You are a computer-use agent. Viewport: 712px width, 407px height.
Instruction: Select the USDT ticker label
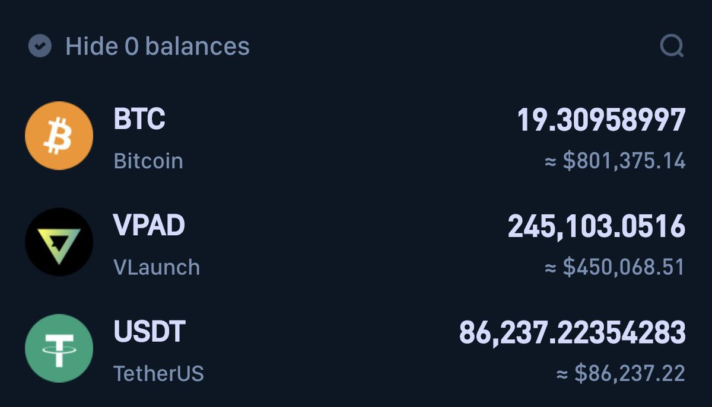(150, 332)
